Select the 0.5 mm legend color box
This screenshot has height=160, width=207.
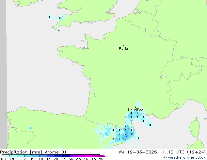(13, 156)
